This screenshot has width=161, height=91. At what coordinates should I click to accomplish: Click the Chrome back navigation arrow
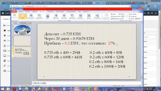pyautogui.click(x=3, y=6)
